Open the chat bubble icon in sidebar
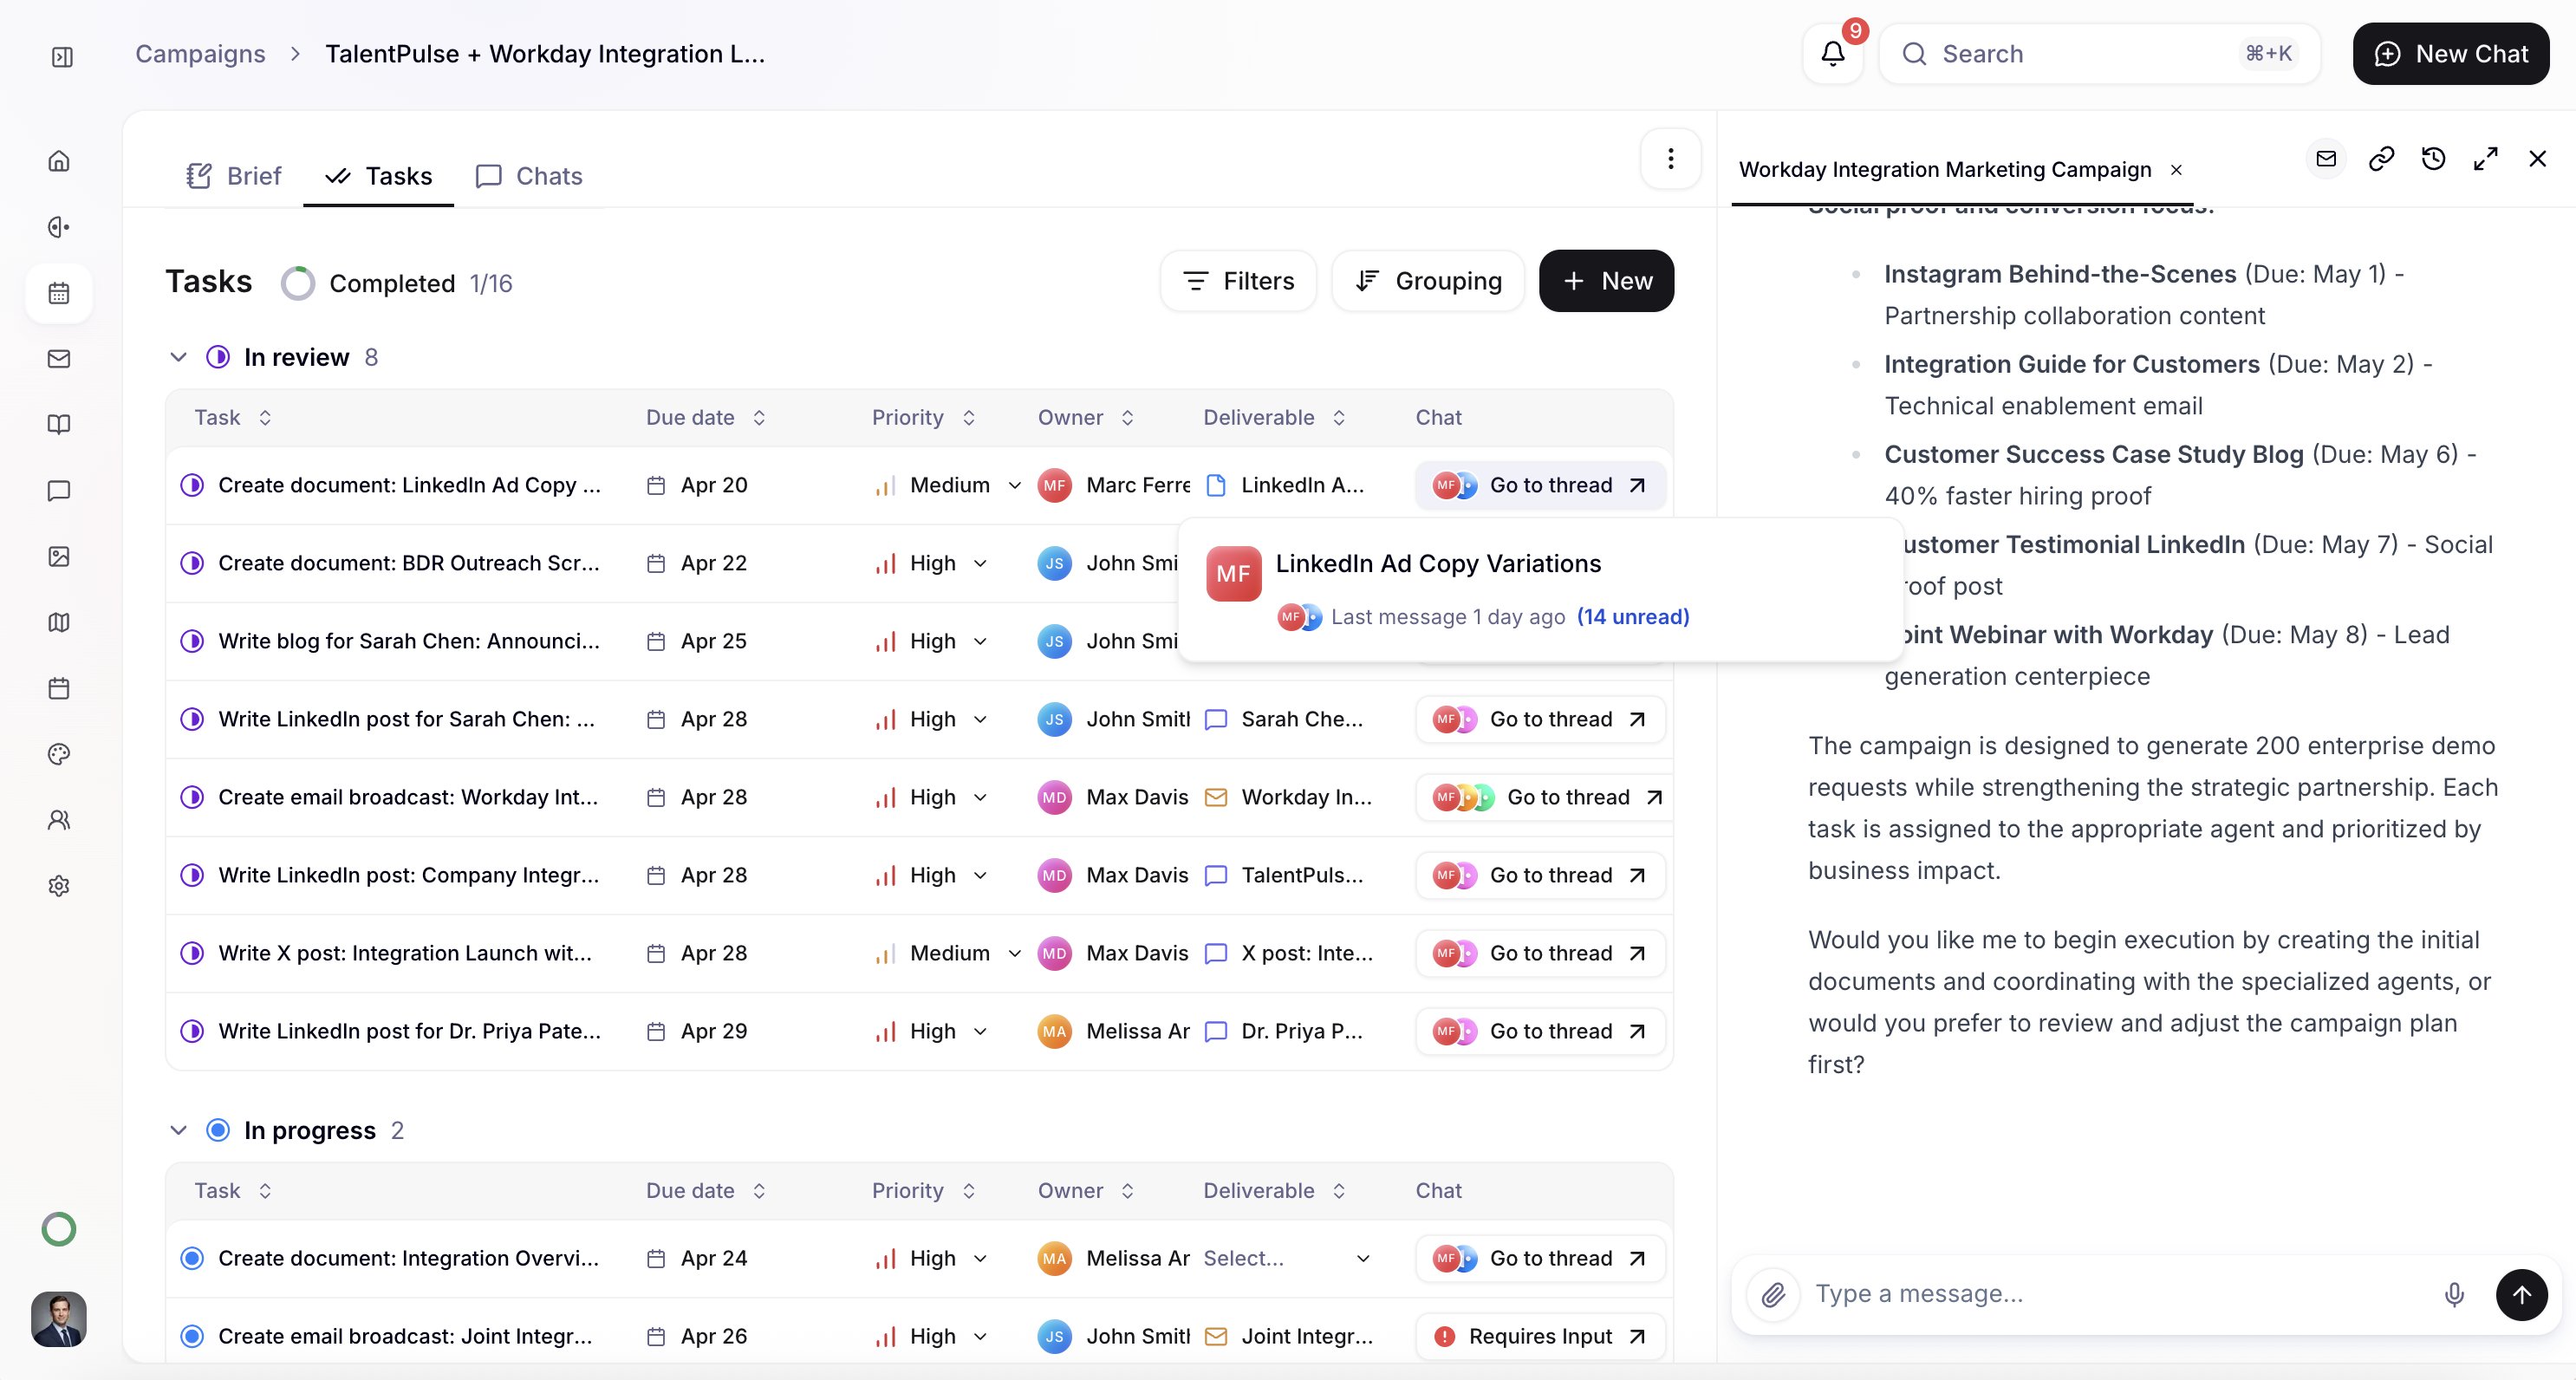 [59, 491]
